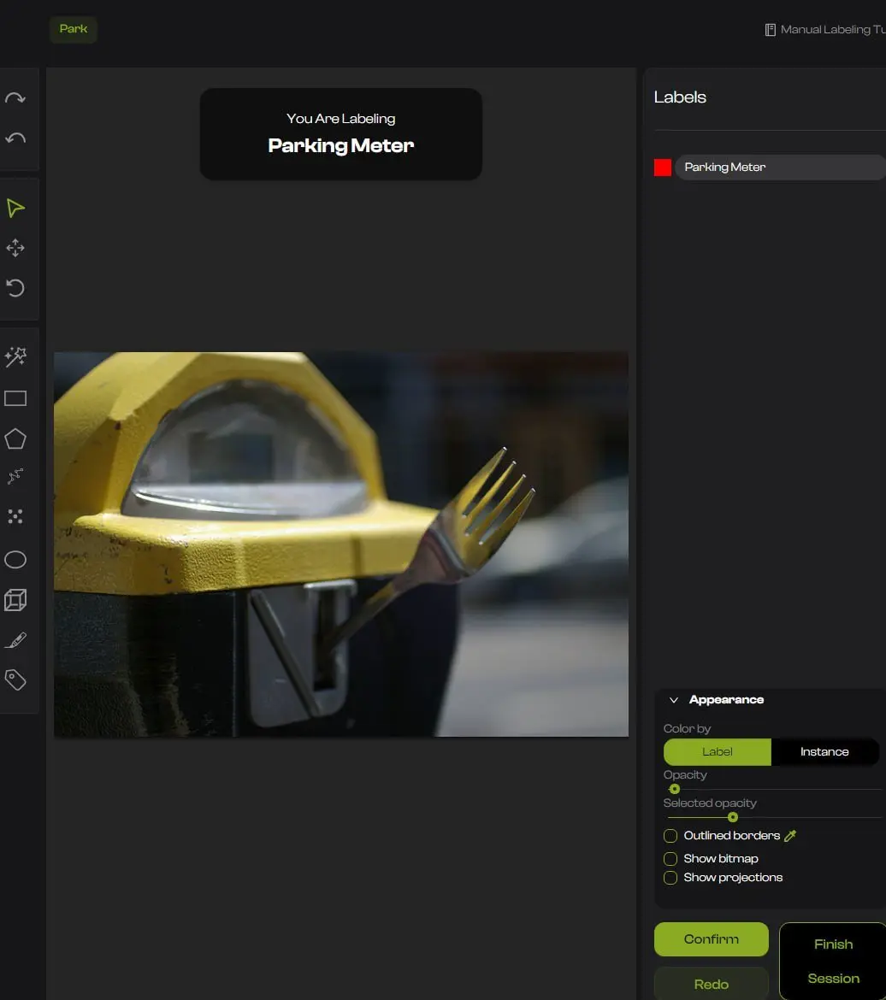Collapse the Appearance section
Image resolution: width=886 pixels, height=1000 pixels.
673,700
